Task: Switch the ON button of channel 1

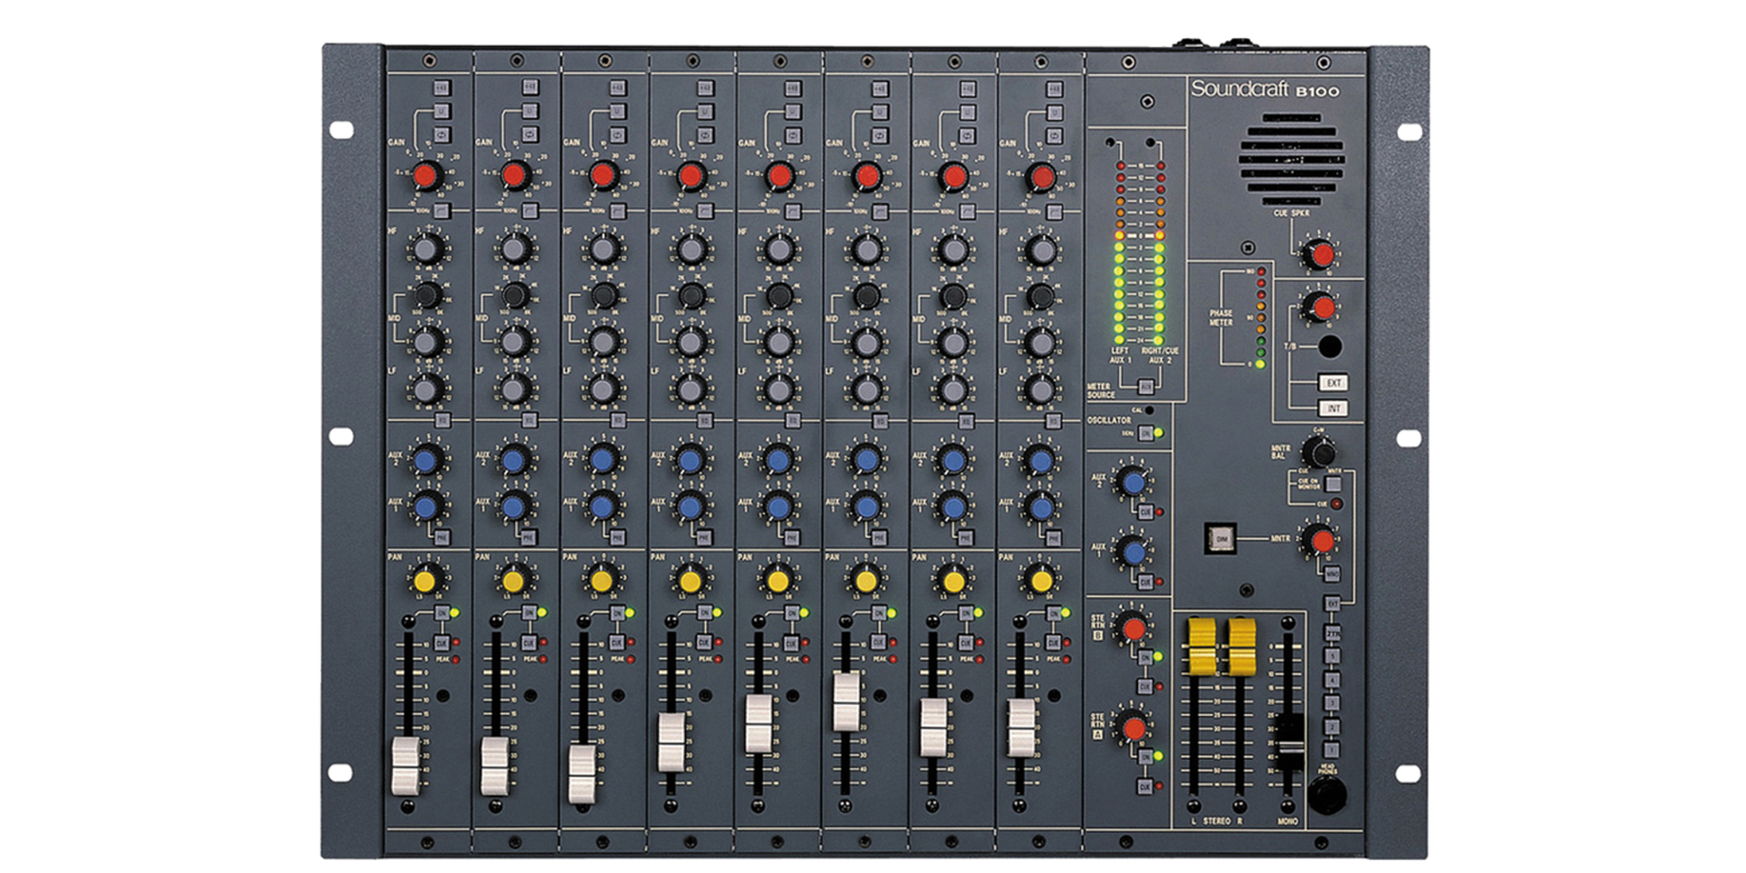Action: [442, 613]
